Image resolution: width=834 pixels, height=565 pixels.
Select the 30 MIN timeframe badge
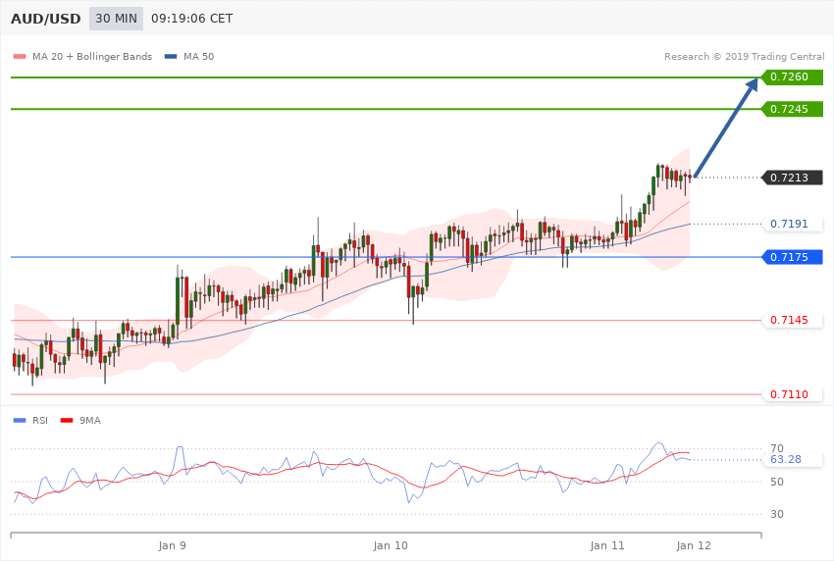coord(116,19)
